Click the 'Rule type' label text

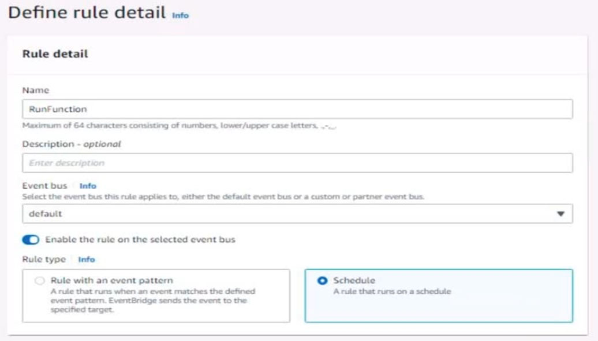click(x=44, y=260)
